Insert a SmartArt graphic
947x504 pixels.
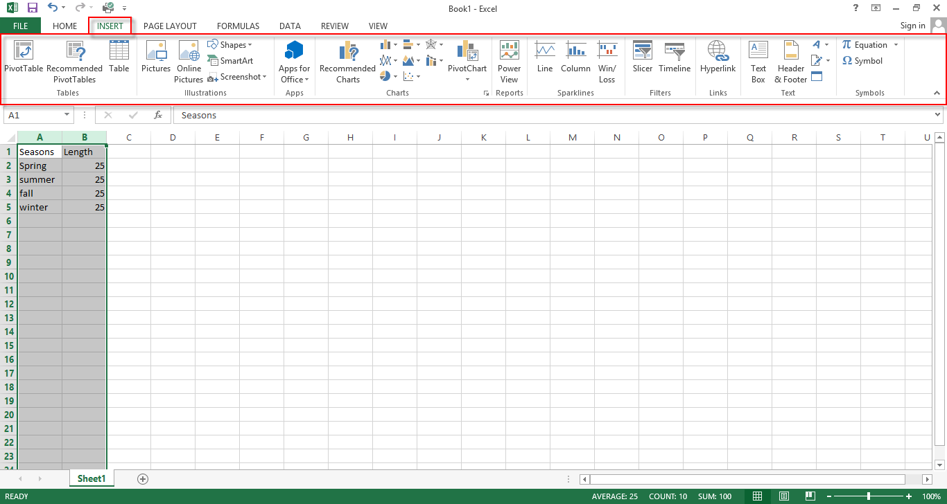230,61
